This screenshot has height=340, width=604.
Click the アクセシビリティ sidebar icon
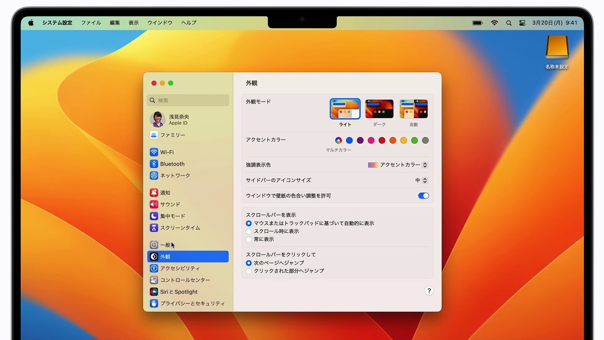[154, 268]
